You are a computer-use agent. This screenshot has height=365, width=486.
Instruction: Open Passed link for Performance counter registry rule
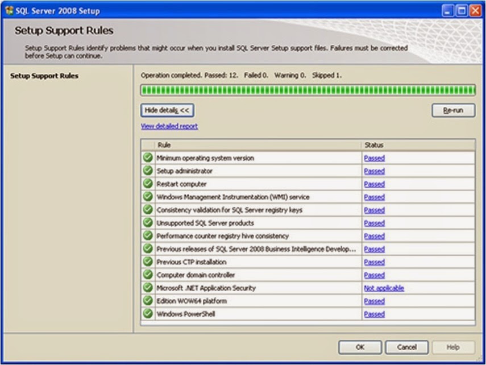(374, 237)
